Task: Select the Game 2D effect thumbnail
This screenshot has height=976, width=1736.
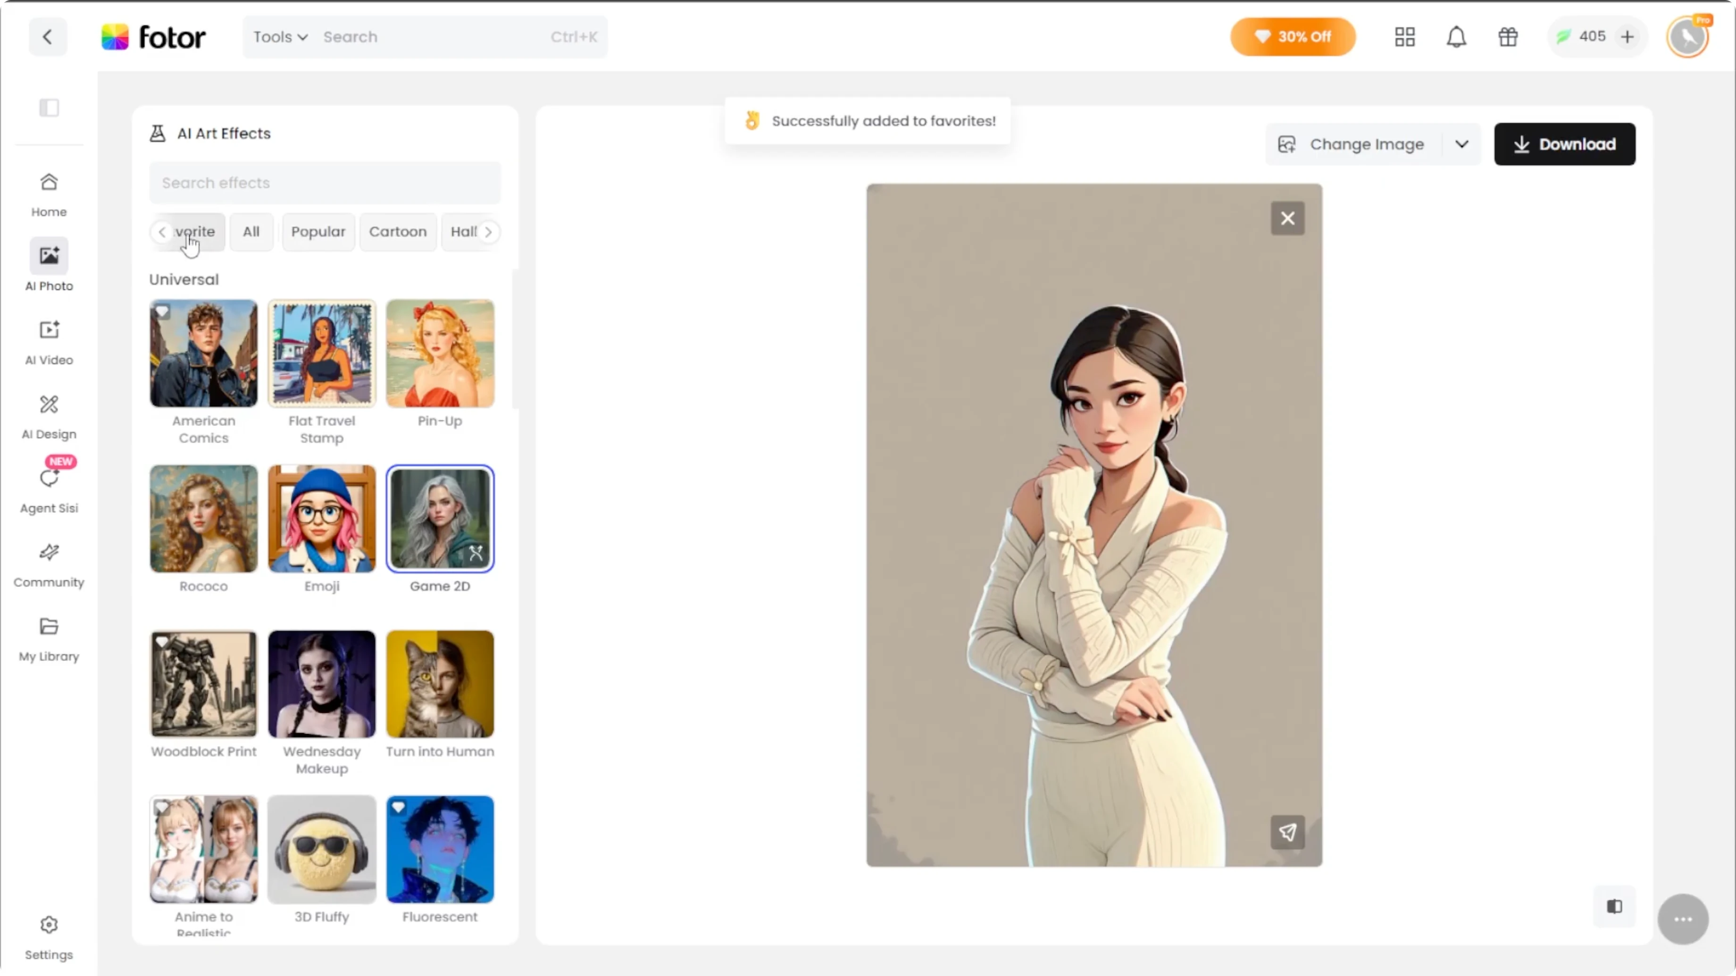Action: pos(440,519)
